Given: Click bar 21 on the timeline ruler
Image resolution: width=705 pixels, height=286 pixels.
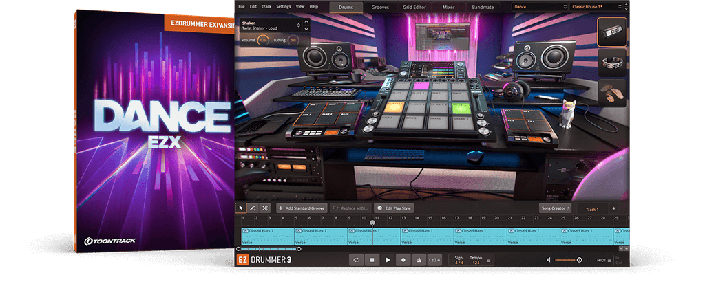Looking at the screenshot, I should click(x=510, y=218).
